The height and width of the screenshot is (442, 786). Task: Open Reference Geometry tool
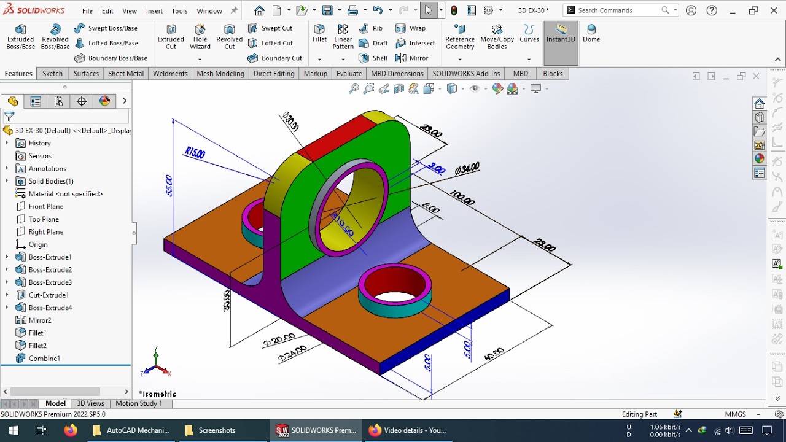[460, 37]
